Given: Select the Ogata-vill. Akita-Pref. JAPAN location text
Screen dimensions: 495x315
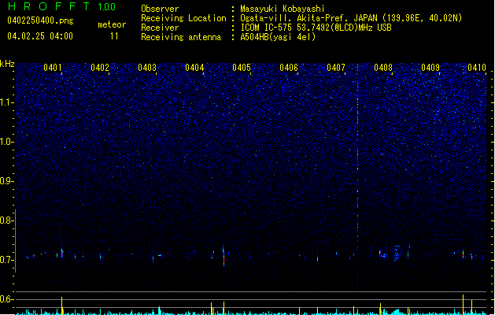Looking at the screenshot, I should pos(351,18).
